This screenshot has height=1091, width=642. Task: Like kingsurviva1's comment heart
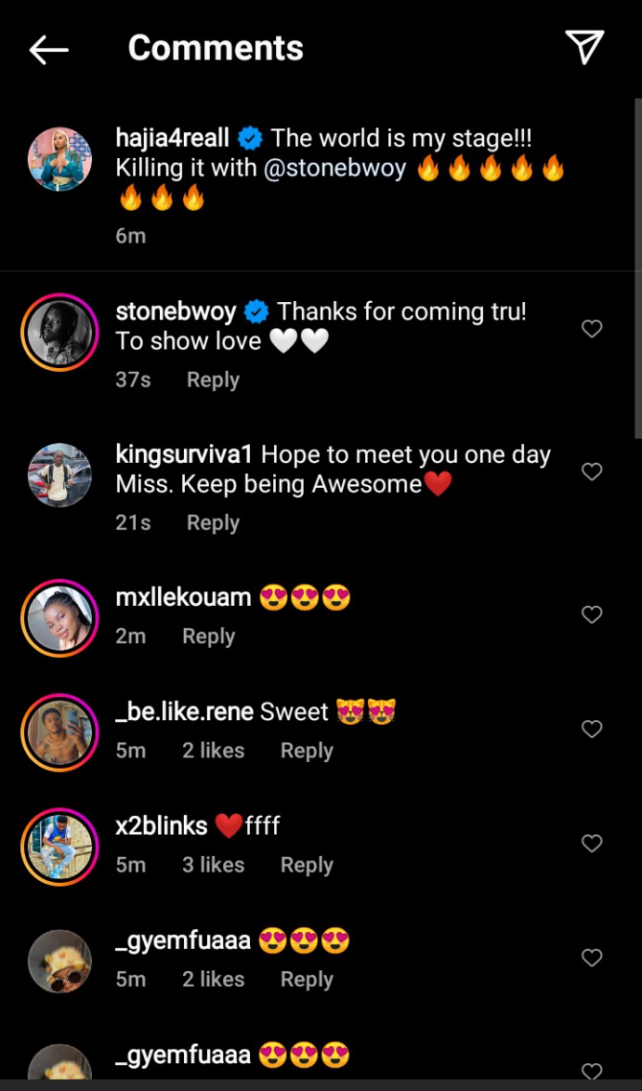592,472
